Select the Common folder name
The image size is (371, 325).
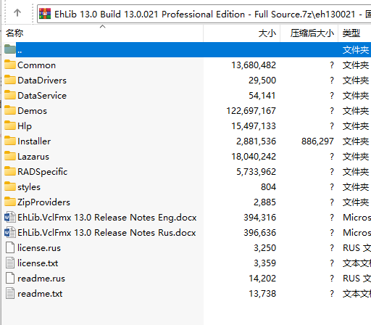click(x=36, y=65)
